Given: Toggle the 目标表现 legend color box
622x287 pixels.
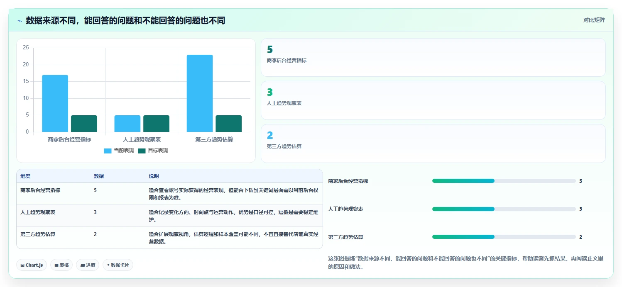Looking at the screenshot, I should click(x=142, y=151).
